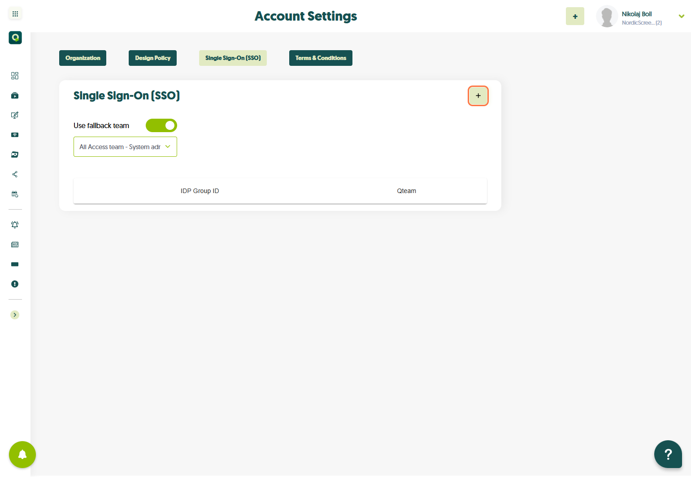This screenshot has width=691, height=477.
Task: Open the wifi screen icon in sidebar
Action: coord(15,135)
